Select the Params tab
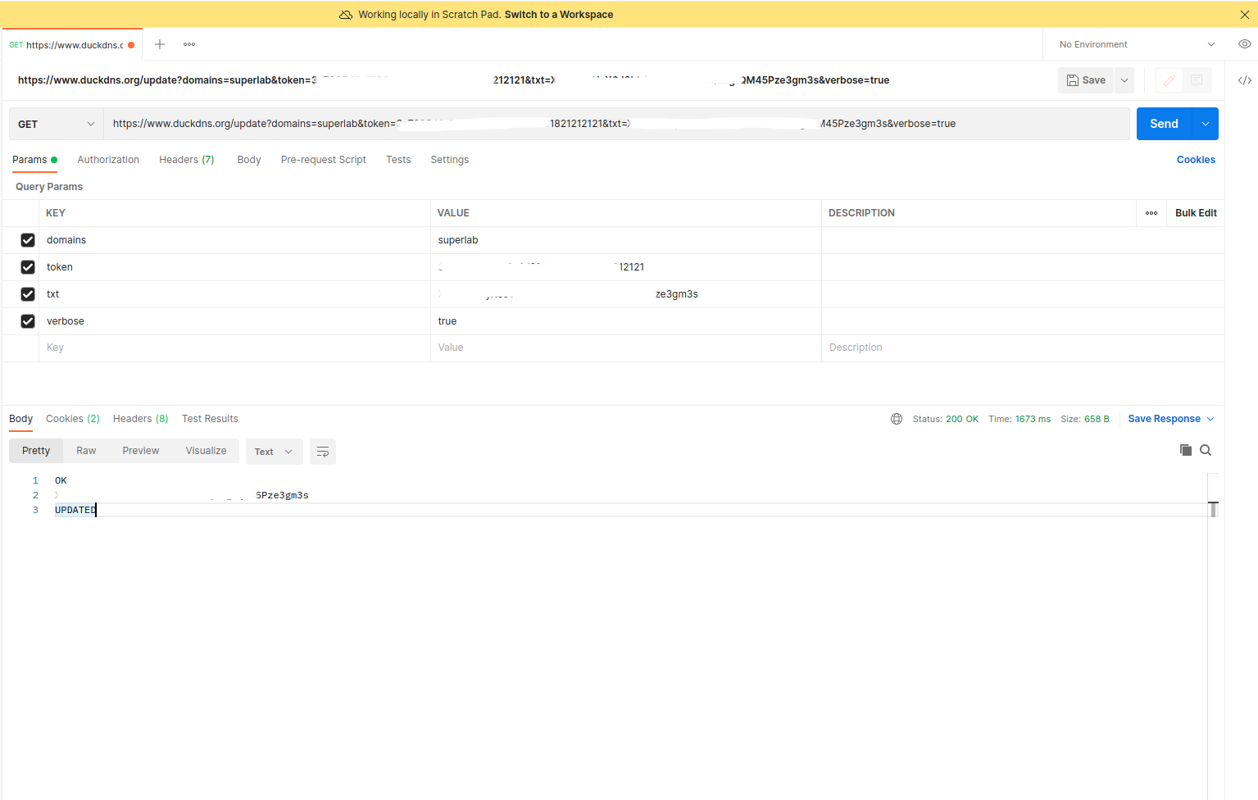Viewport: 1258px width, 800px height. 34,160
